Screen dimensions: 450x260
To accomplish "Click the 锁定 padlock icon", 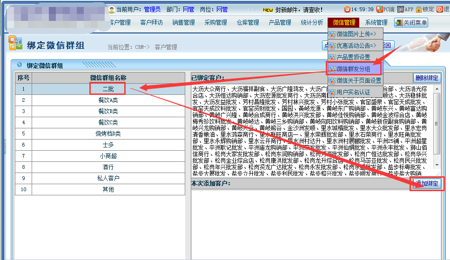I will pos(419,9).
